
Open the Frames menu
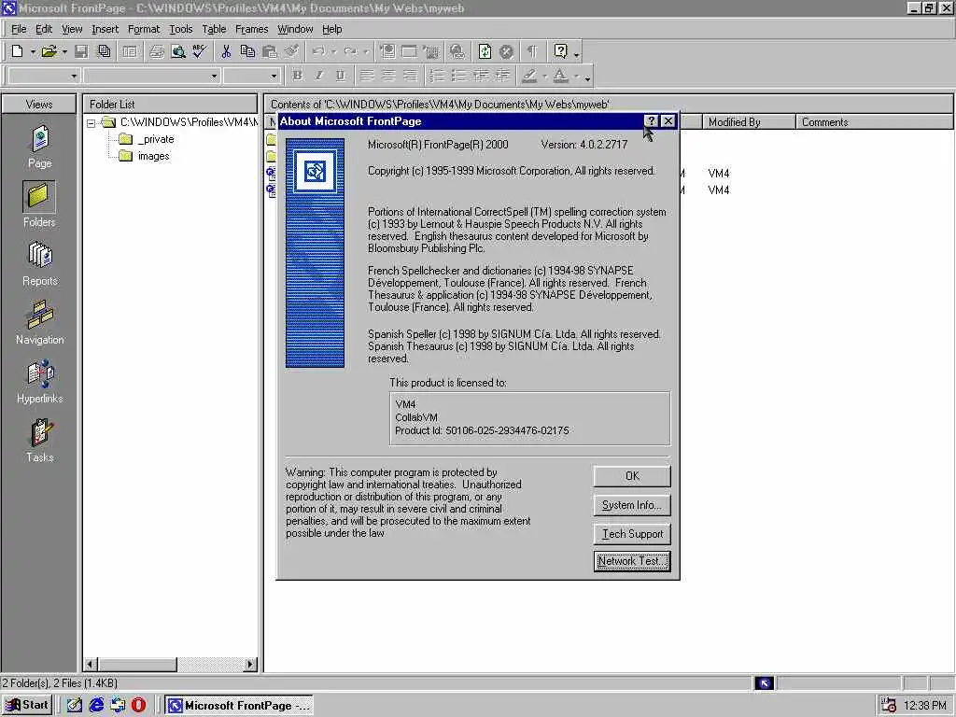click(251, 29)
